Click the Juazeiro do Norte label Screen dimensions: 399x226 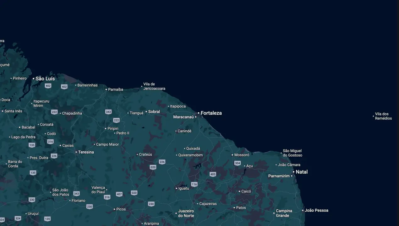pos(186,213)
